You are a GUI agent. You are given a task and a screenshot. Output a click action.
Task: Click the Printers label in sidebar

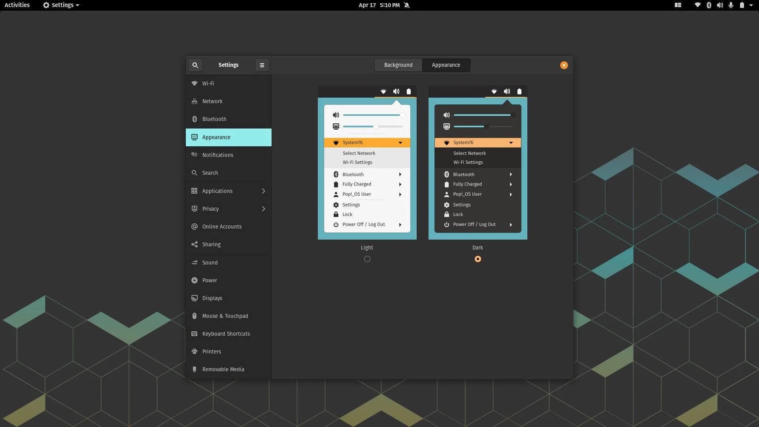[x=211, y=351]
